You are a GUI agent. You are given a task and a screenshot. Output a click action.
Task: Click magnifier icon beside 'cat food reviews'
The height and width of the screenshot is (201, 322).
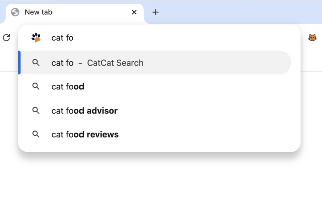(x=36, y=134)
